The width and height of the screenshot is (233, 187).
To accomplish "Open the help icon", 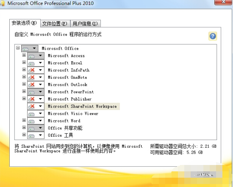I will (x=213, y=36).
